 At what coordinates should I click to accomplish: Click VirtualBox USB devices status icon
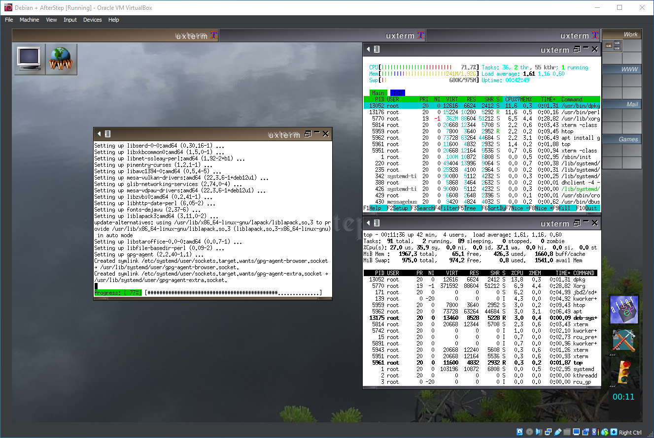[557, 432]
